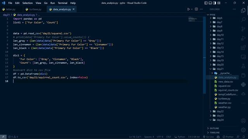
Task: Click the editor vertical scrollbar
Action: [204, 55]
